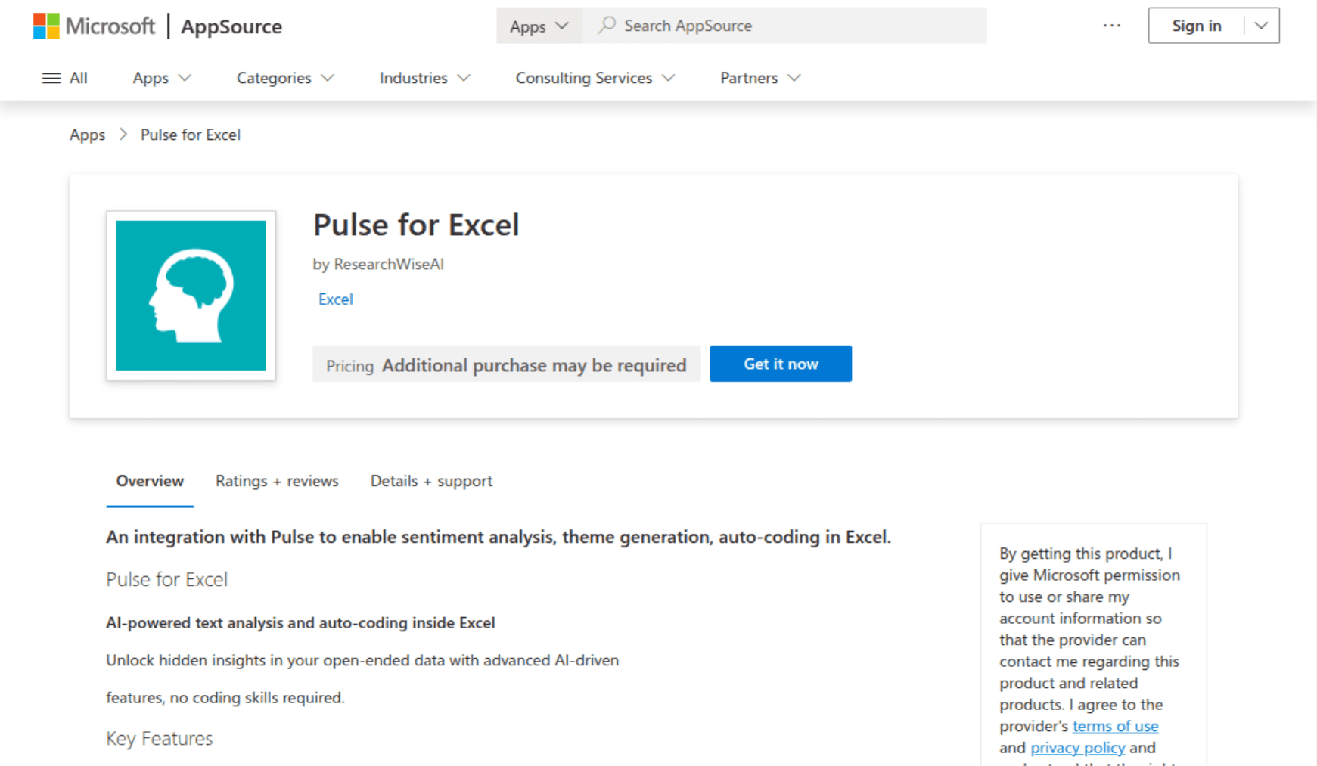Expand the Consulting Services menu
1317x766 pixels.
coord(595,78)
